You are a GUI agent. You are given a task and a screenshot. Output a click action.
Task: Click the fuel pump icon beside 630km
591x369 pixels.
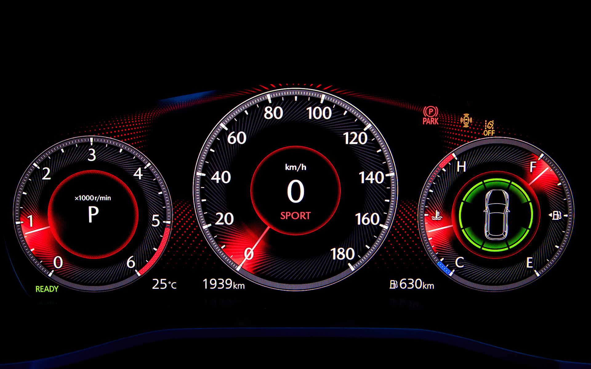pyautogui.click(x=393, y=284)
